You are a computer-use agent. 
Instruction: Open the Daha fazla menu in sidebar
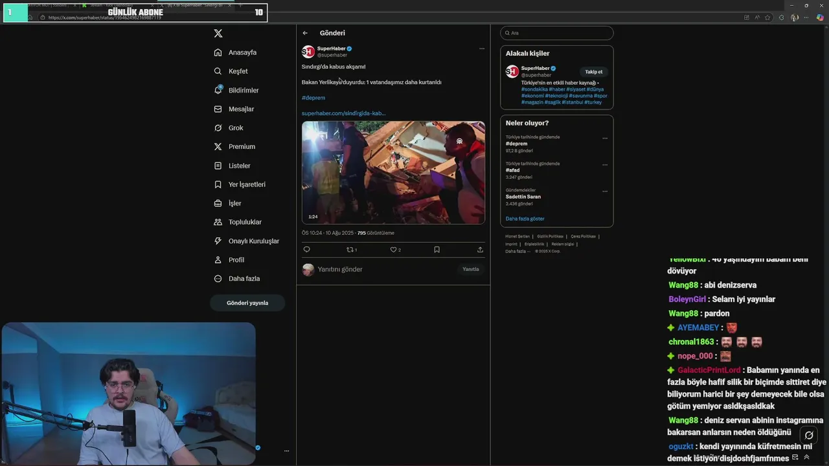pos(236,278)
